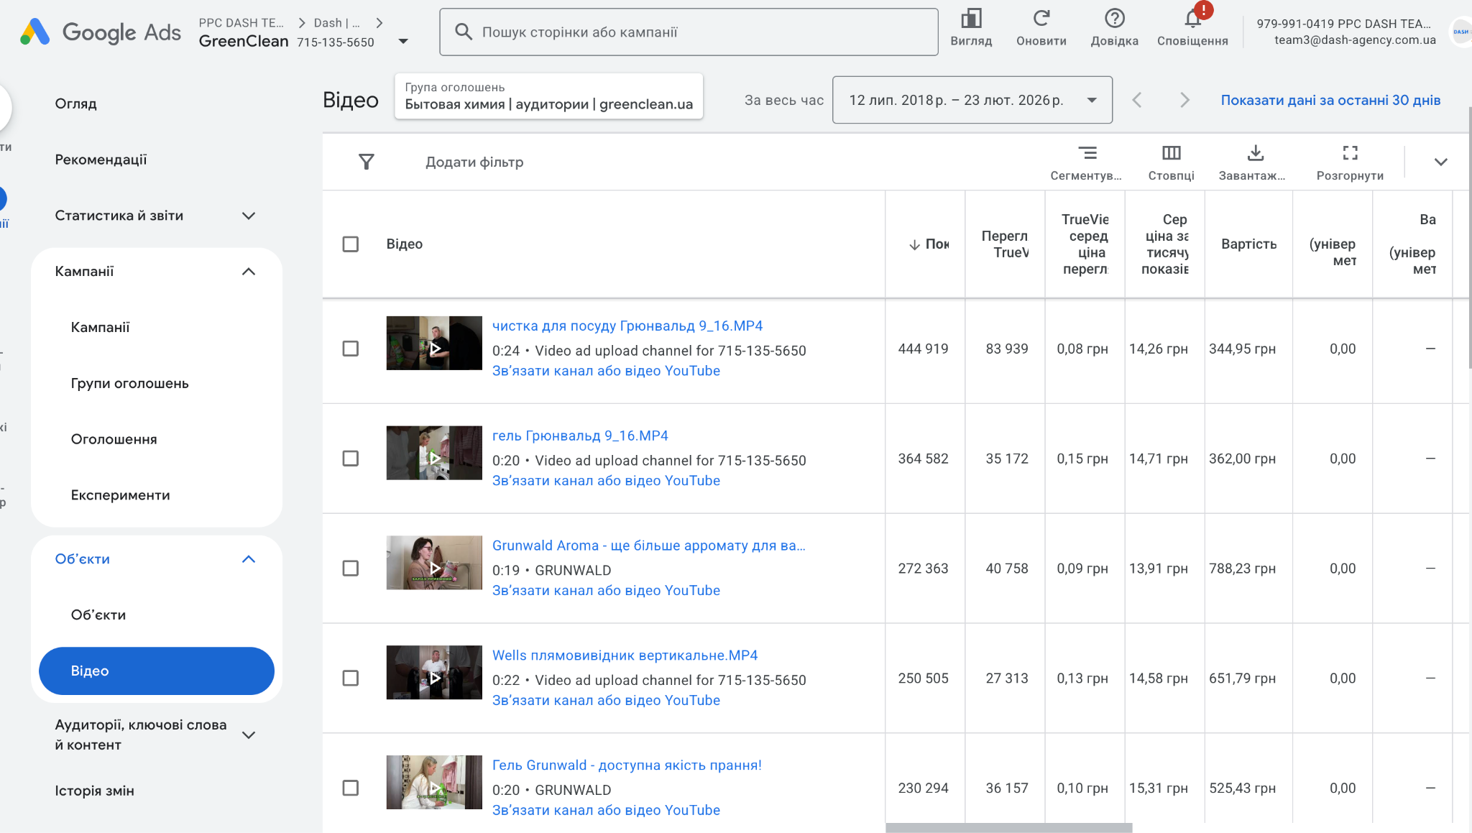1472x833 pixels.
Task: Click the Оновити refresh icon
Action: (1041, 19)
